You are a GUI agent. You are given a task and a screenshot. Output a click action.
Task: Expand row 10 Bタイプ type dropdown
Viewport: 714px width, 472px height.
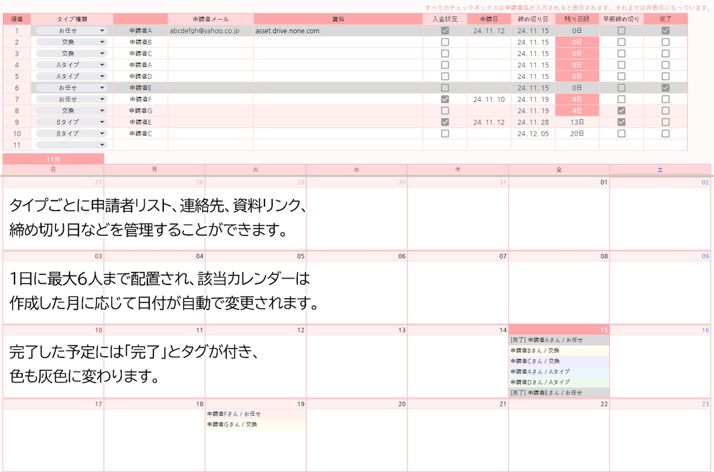pos(71,133)
